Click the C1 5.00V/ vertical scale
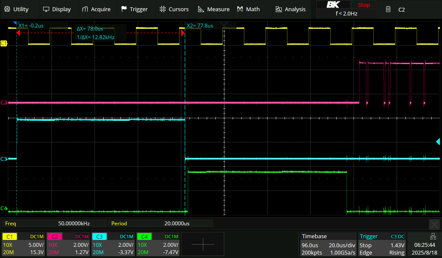The width and height of the screenshot is (442, 258). (x=36, y=245)
